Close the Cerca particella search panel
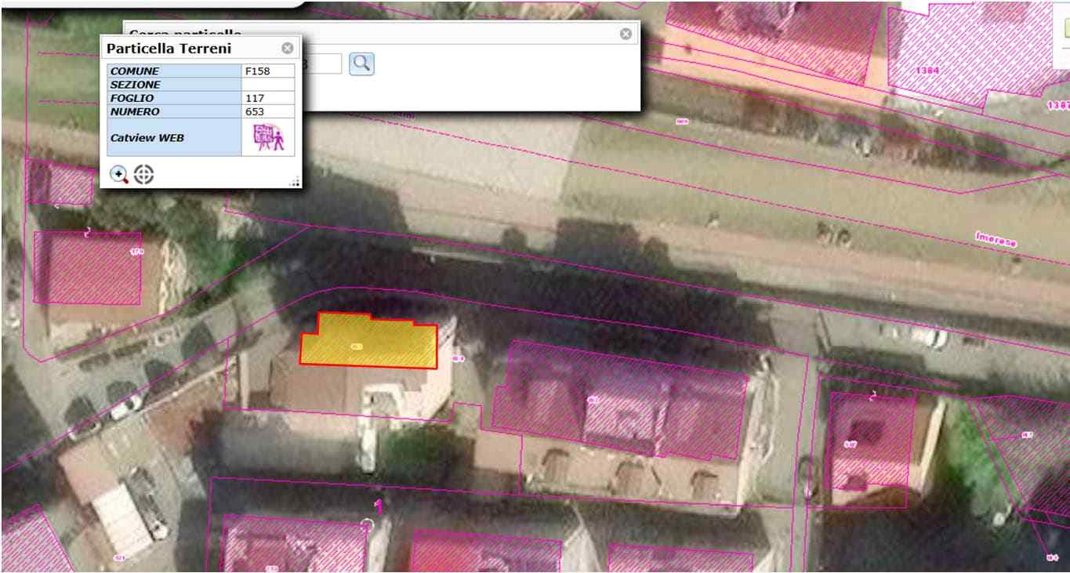1070x573 pixels. 626,34
